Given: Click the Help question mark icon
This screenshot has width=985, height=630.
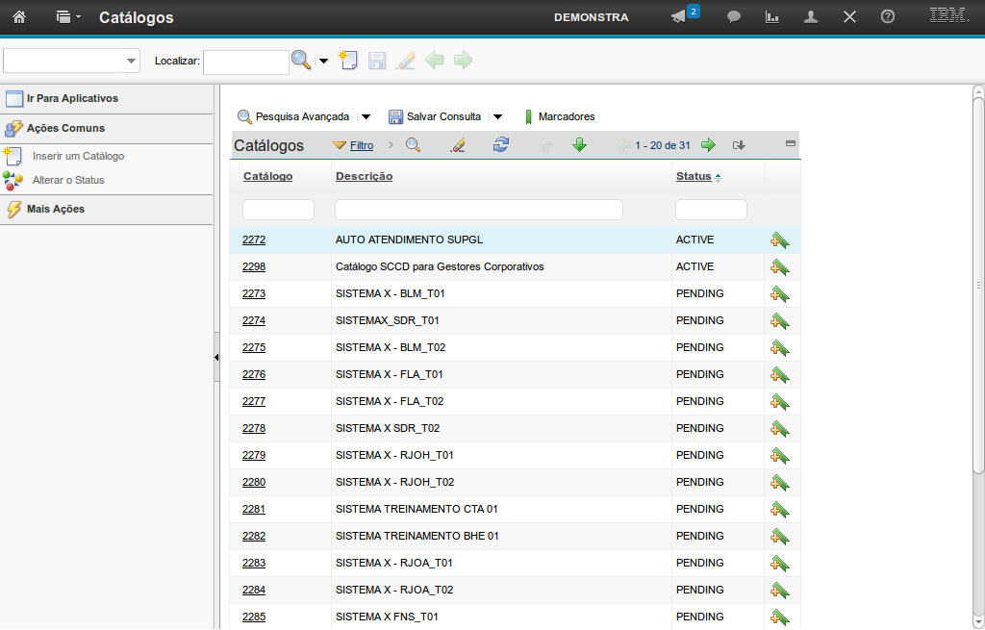Looking at the screenshot, I should click(888, 17).
